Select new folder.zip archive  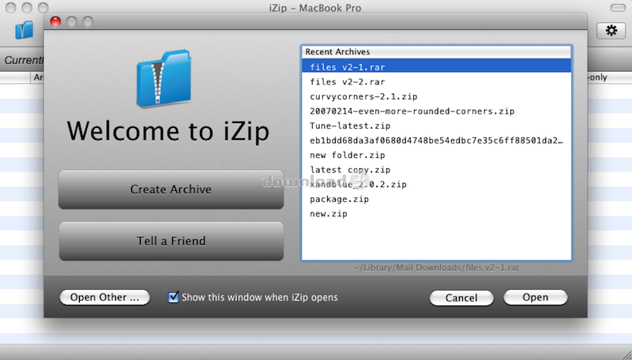tap(437, 155)
